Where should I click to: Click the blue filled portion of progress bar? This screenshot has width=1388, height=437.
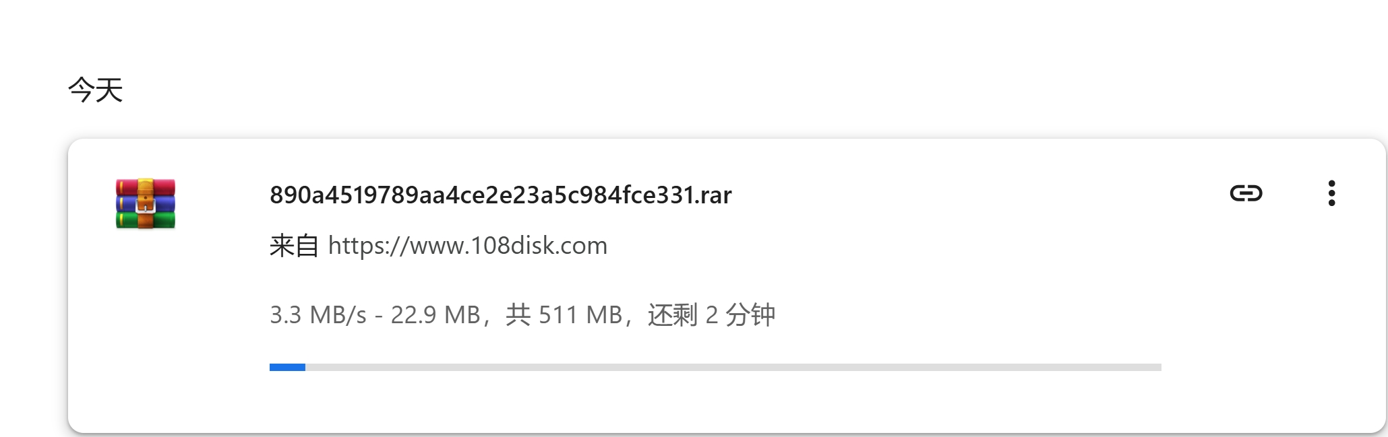pyautogui.click(x=287, y=367)
